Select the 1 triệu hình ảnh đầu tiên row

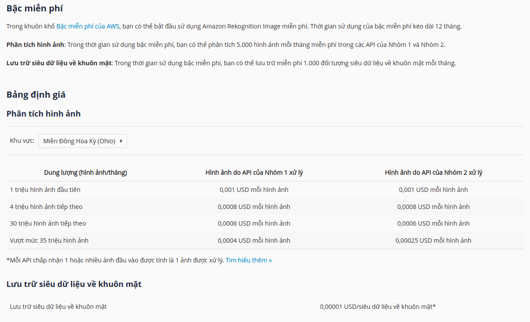click(x=45, y=190)
